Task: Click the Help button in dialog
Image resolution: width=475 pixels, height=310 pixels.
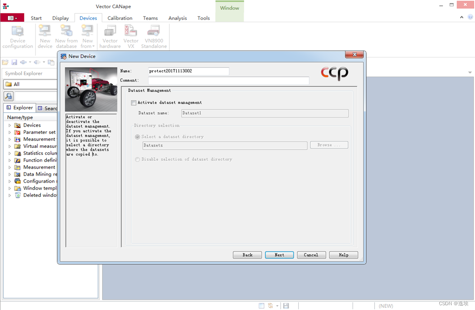Action: [343, 255]
